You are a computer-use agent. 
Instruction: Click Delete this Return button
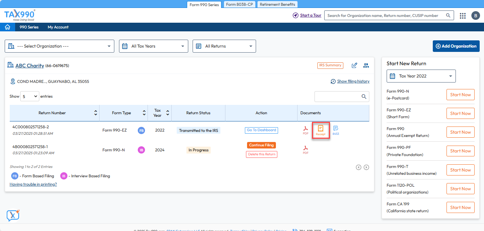pos(261,154)
